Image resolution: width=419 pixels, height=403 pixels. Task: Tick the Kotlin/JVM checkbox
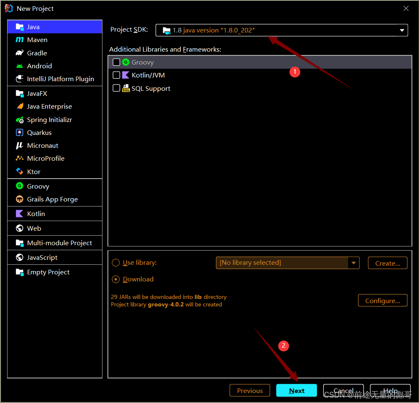point(116,75)
